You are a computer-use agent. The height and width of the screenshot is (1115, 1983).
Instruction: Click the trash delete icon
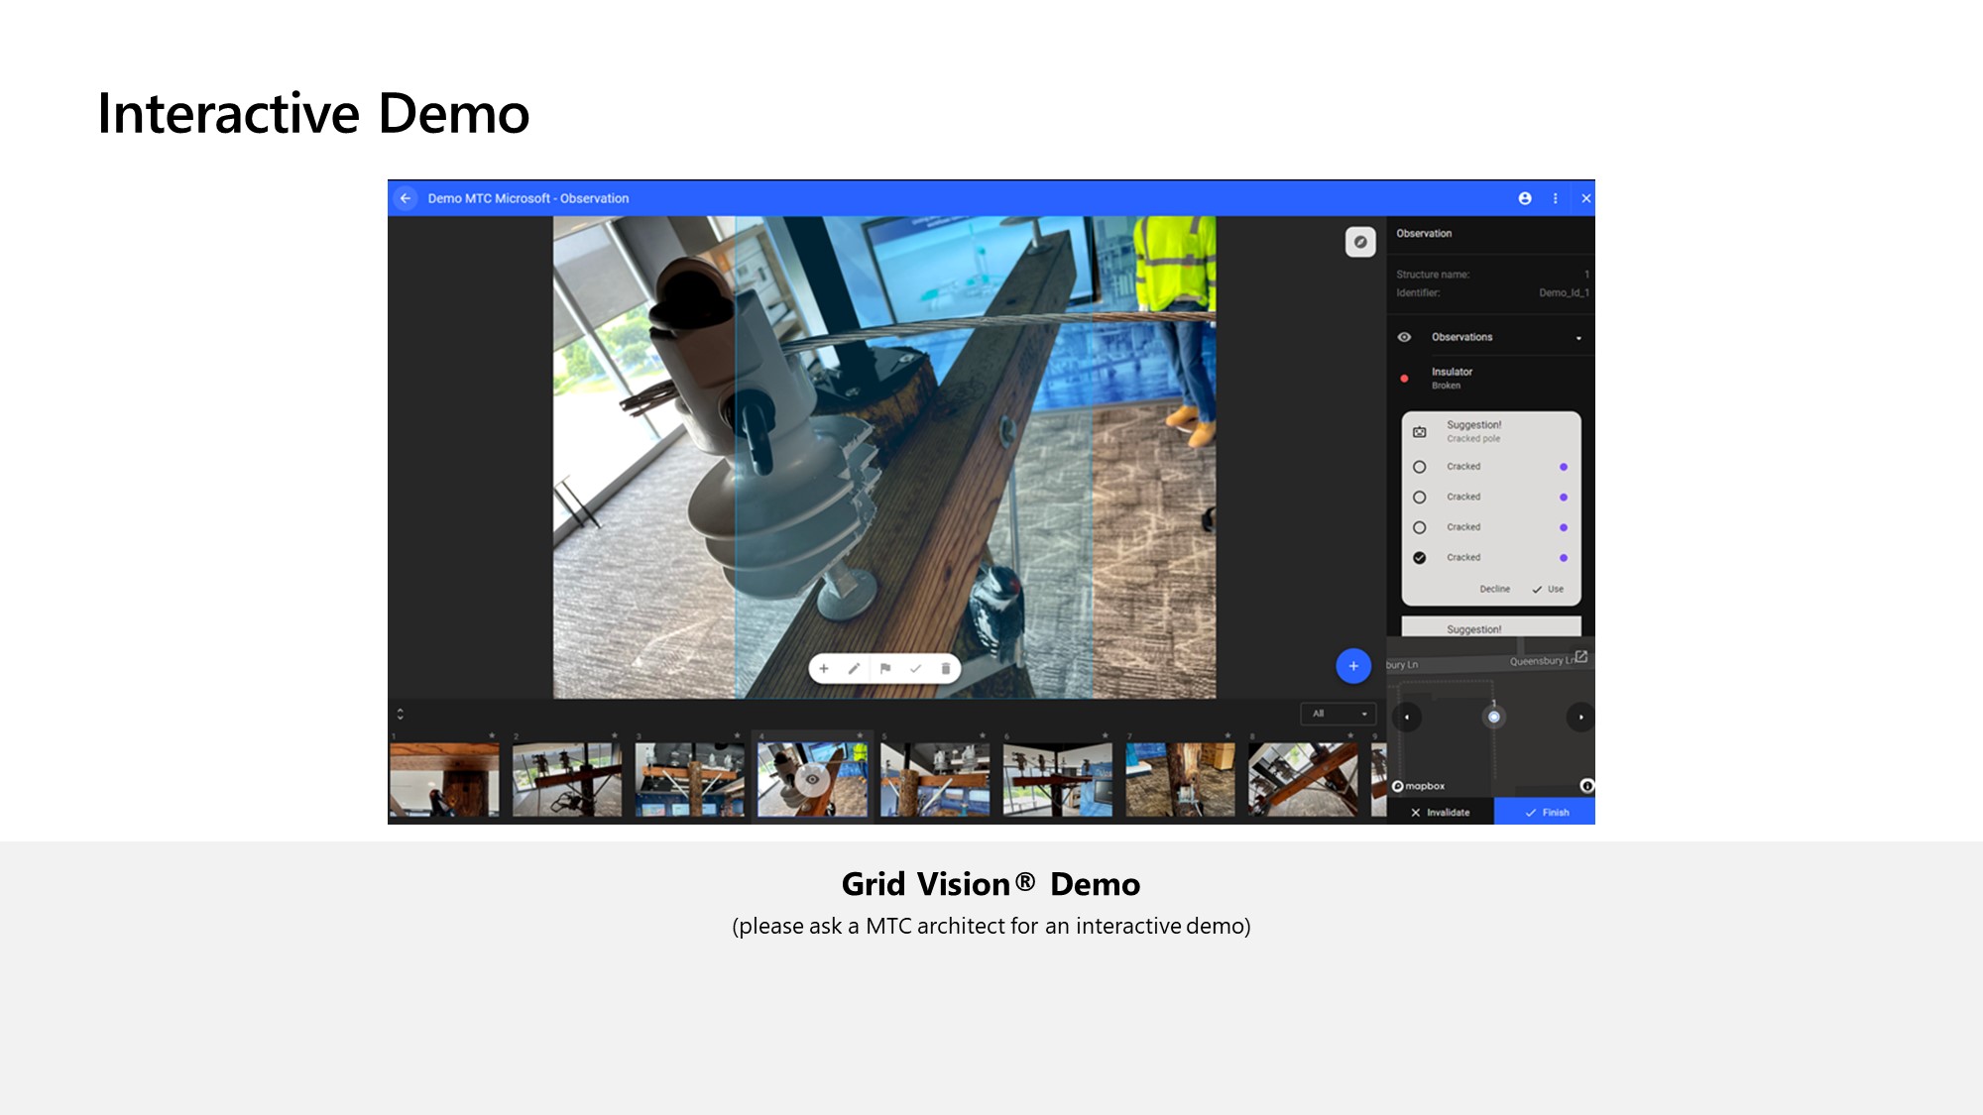pos(946,669)
